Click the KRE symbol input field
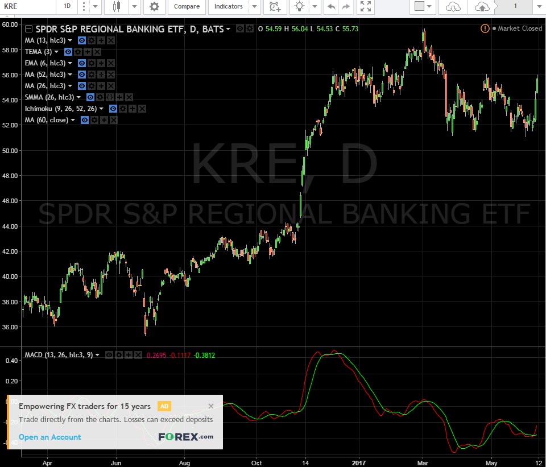The height and width of the screenshot is (467, 546). [x=28, y=6]
